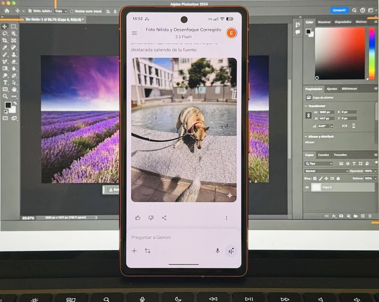Image resolution: width=379 pixels, height=302 pixels.
Task: Select the Type tool in Photoshop toolbar
Action: point(5,83)
